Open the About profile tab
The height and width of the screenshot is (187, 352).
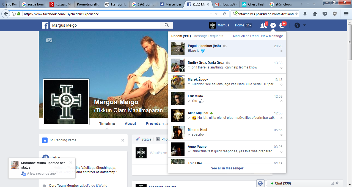pyautogui.click(x=130, y=123)
